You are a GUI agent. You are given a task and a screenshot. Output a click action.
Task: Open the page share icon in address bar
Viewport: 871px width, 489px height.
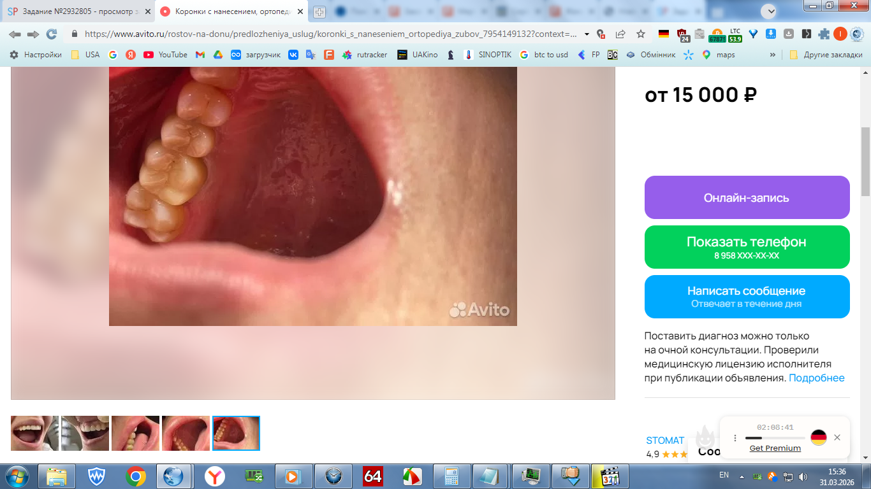pyautogui.click(x=620, y=34)
